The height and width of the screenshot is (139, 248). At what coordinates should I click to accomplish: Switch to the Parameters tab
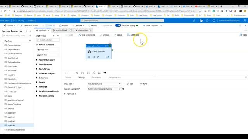click(96, 78)
